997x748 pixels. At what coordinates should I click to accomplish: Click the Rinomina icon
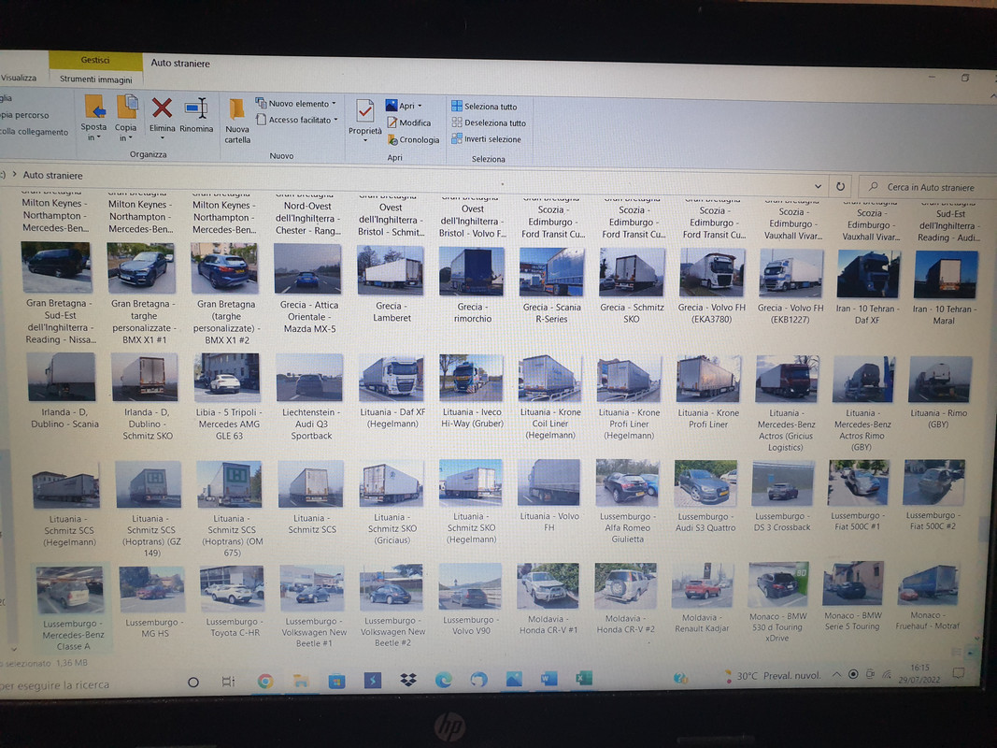[196, 108]
